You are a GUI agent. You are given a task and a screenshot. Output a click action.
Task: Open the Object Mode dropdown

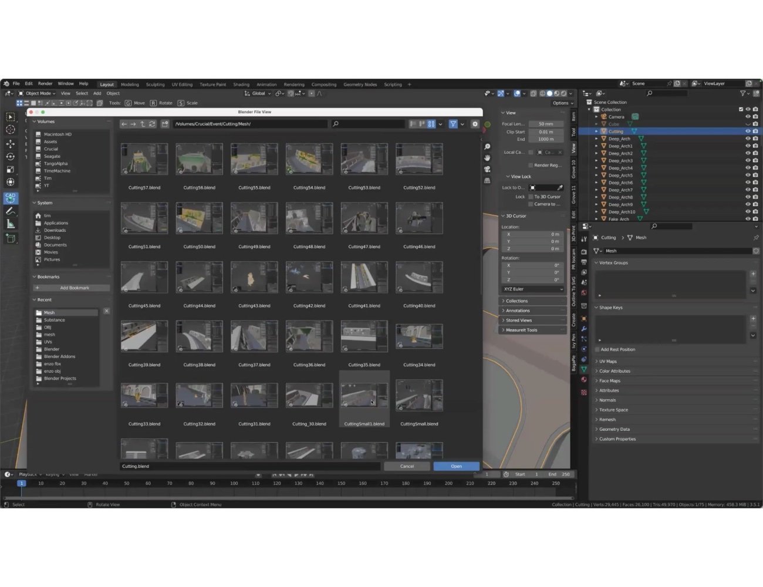coord(39,93)
